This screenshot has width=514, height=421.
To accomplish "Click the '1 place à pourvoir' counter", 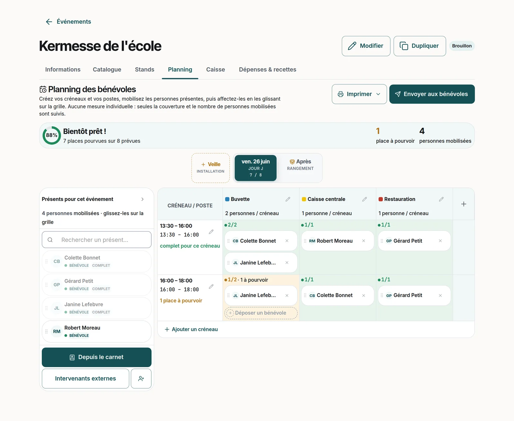I will tap(395, 135).
